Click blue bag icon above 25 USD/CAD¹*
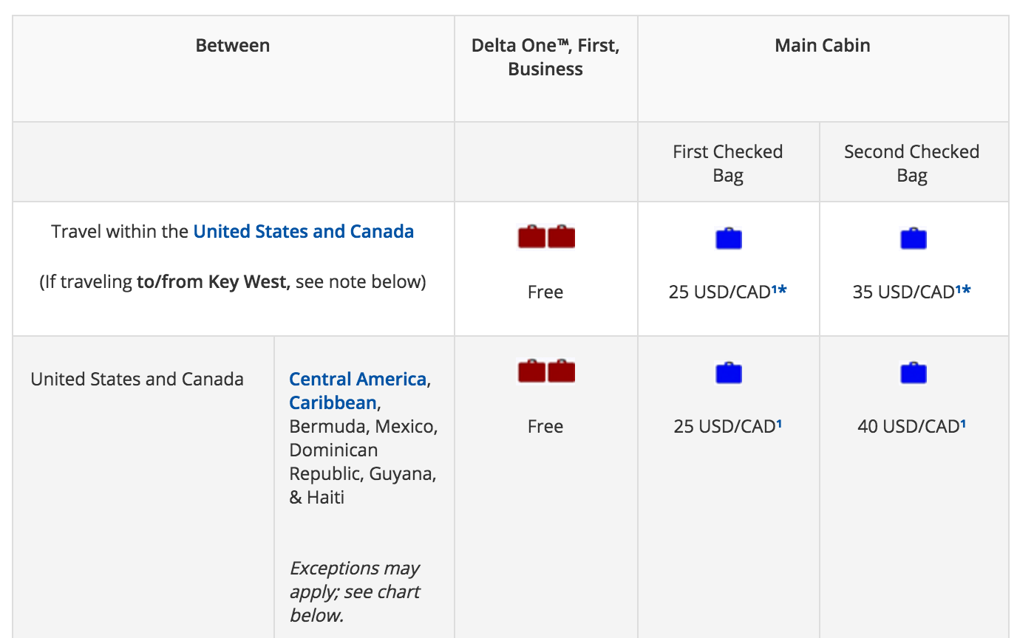 pyautogui.click(x=728, y=239)
